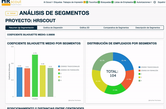Click the green Favoritos count badge
The height and width of the screenshot is (109, 166).
point(99,2)
